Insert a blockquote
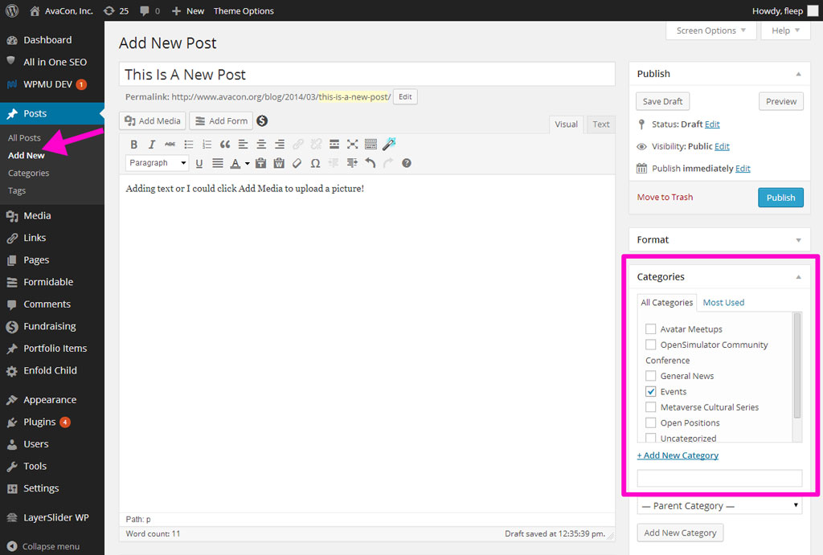The image size is (823, 555). tap(224, 145)
